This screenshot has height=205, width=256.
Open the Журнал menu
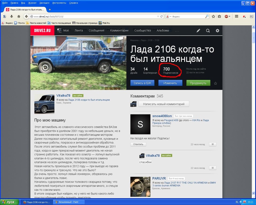coord(32,3)
